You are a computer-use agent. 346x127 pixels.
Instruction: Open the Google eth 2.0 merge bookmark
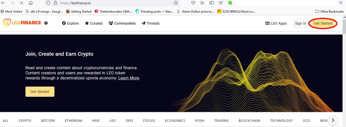pyautogui.click(x=44, y=11)
